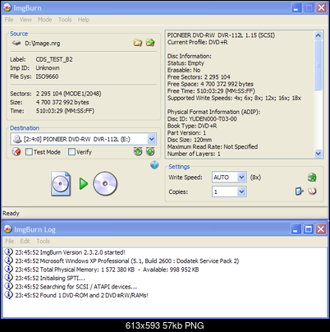The image size is (330, 332).
Task: Close the ImgBurn Log window
Action: pyautogui.click(x=321, y=229)
